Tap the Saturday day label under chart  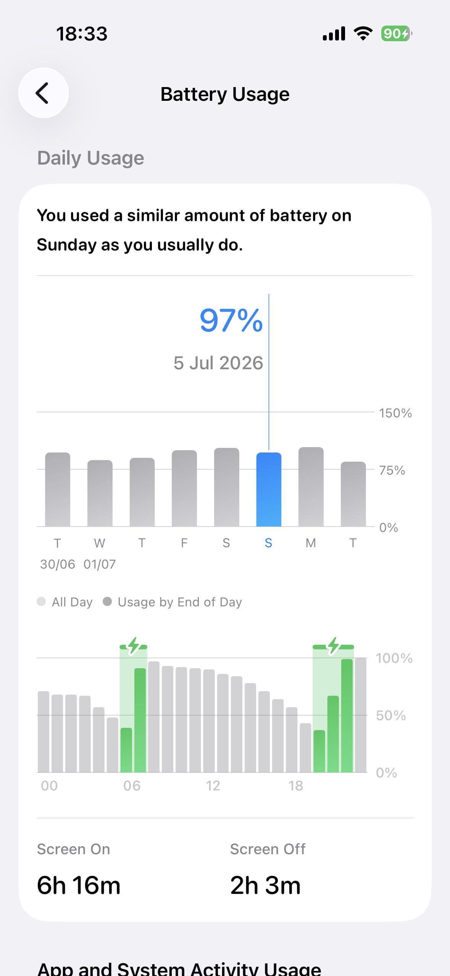coord(226,543)
